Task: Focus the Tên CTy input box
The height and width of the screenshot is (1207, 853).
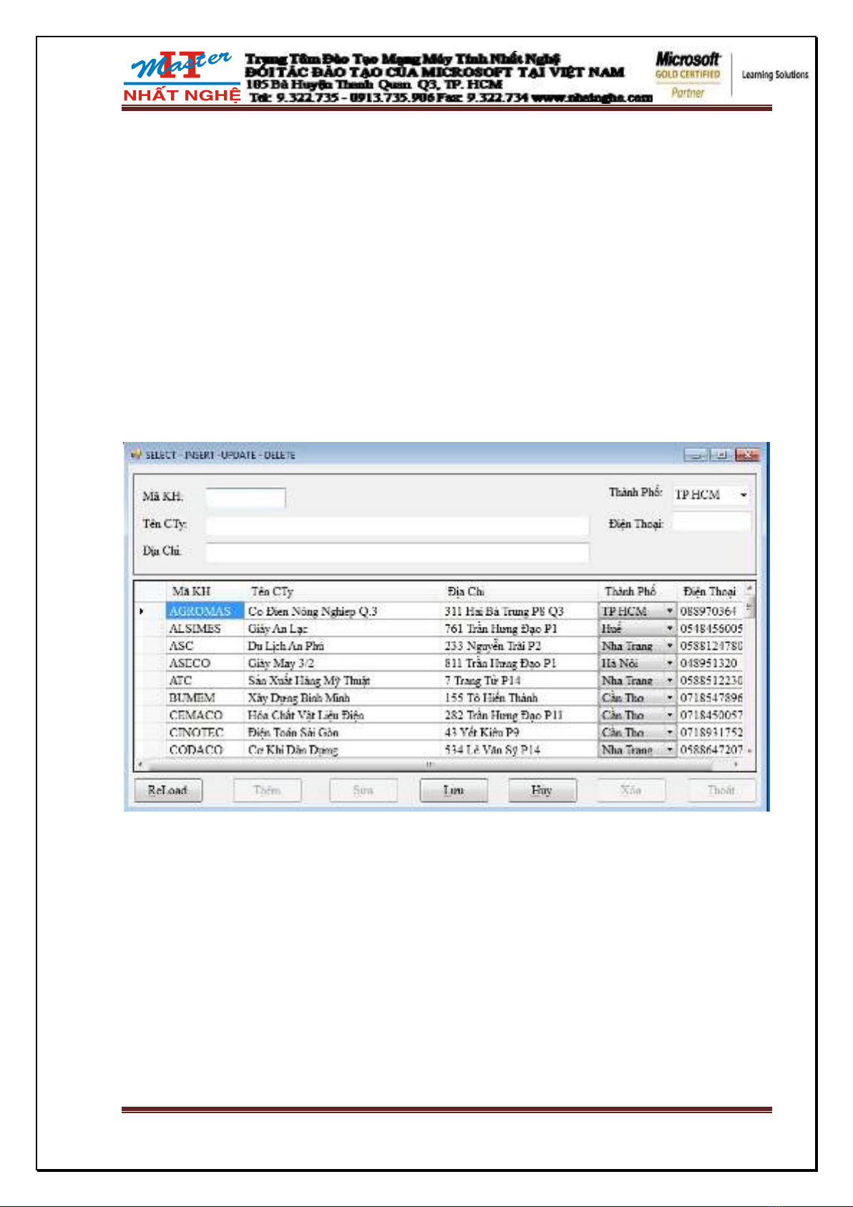Action: 397,525
